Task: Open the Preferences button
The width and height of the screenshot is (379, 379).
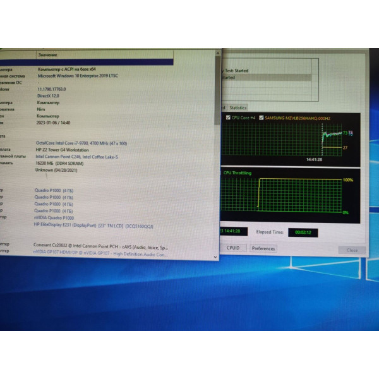Action: pyautogui.click(x=263, y=248)
